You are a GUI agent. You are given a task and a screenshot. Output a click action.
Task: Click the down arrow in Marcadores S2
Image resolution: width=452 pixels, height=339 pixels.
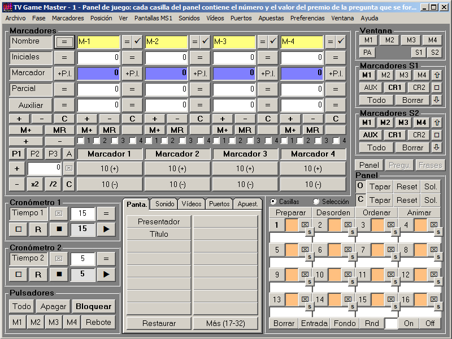(x=437, y=147)
